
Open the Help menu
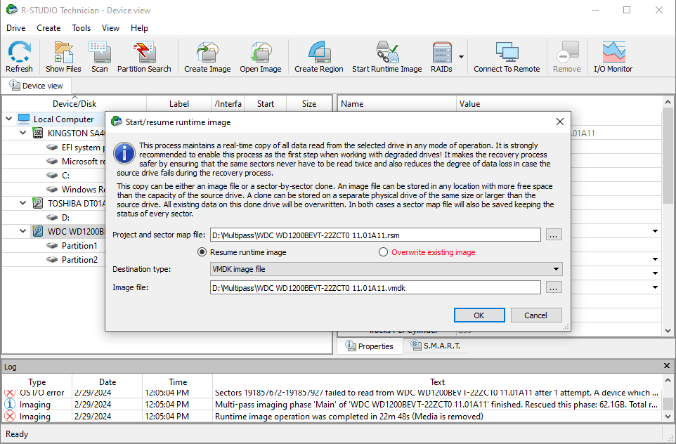139,28
